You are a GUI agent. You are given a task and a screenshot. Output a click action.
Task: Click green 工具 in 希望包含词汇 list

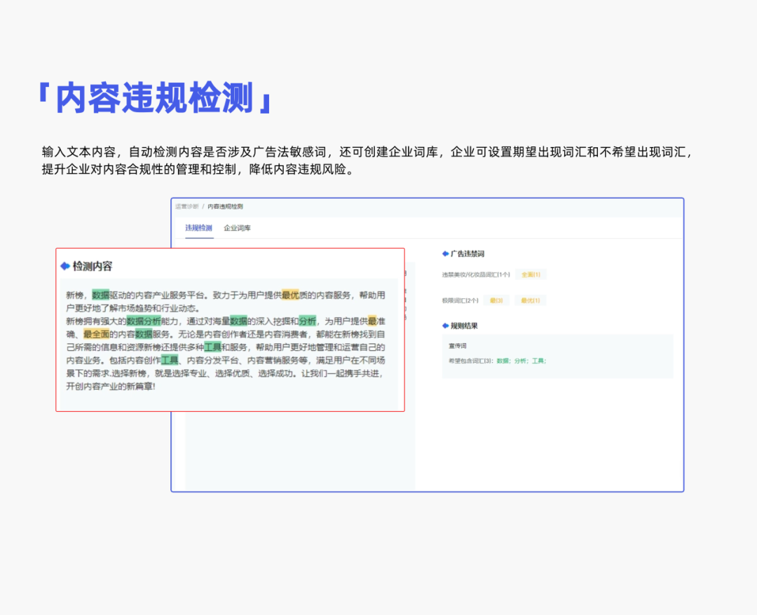pyautogui.click(x=538, y=361)
